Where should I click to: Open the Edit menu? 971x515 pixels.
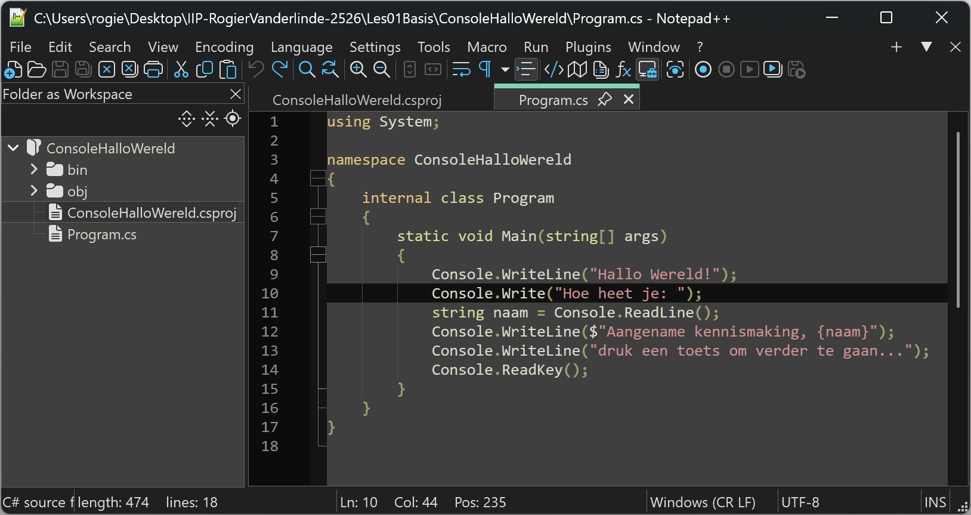tap(60, 47)
